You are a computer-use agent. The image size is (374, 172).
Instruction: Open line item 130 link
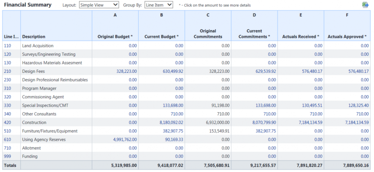click(7, 63)
